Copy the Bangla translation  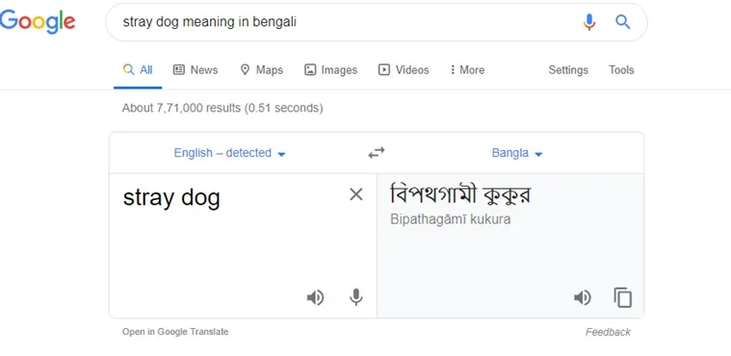coord(623,297)
